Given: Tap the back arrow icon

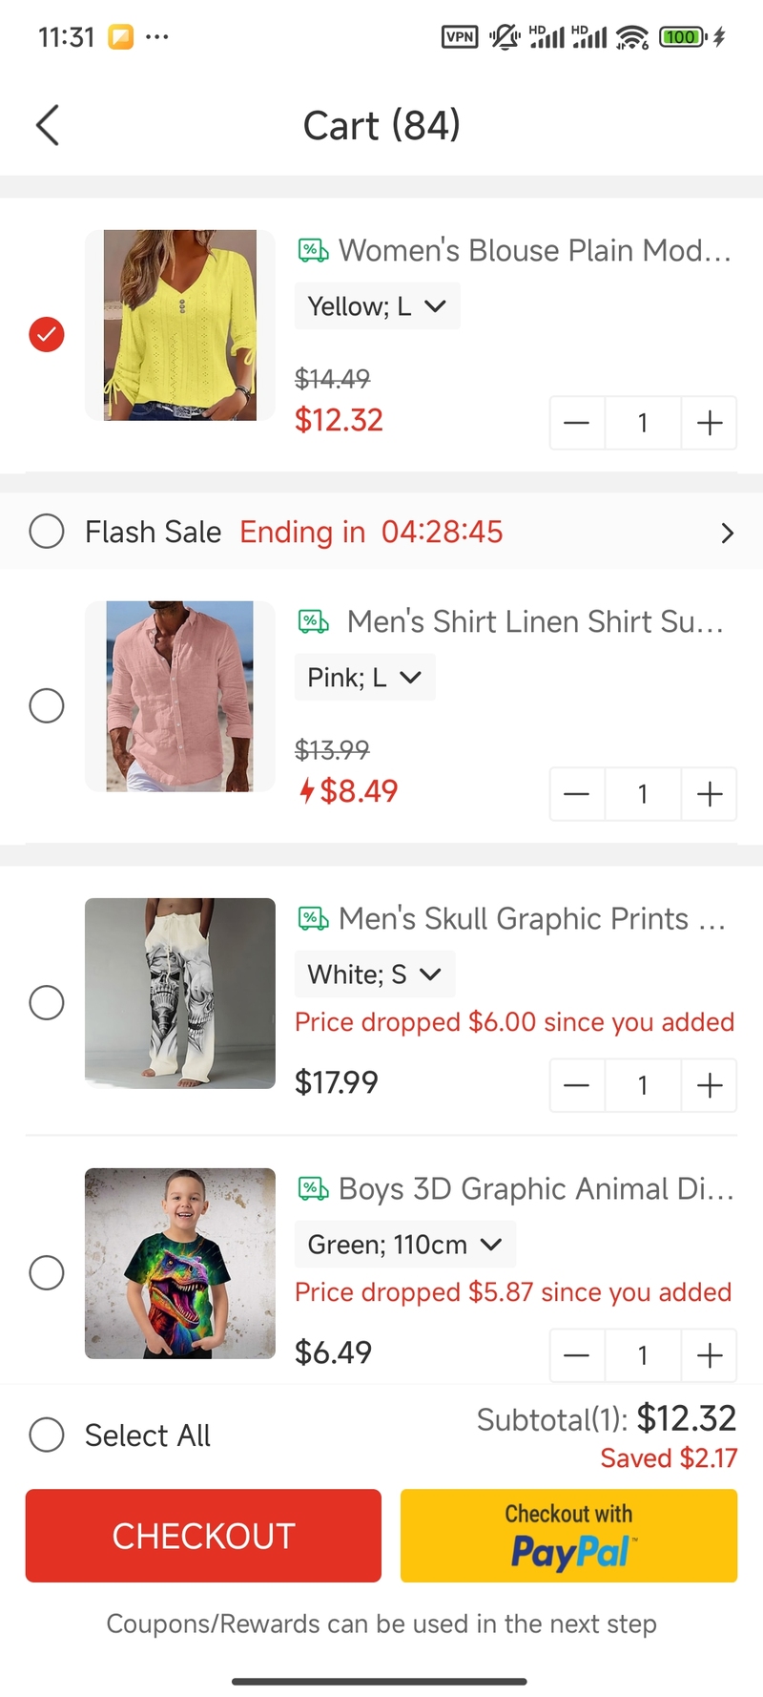Looking at the screenshot, I should tap(48, 125).
